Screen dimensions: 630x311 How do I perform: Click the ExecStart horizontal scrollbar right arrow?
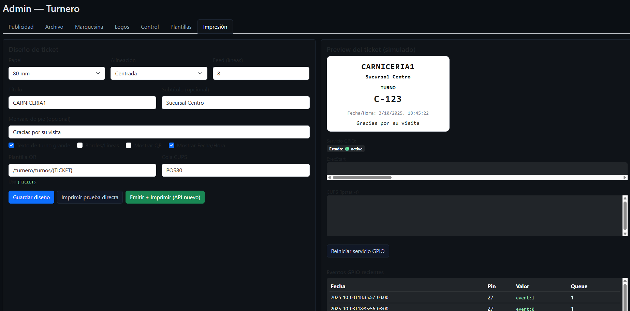(625, 177)
